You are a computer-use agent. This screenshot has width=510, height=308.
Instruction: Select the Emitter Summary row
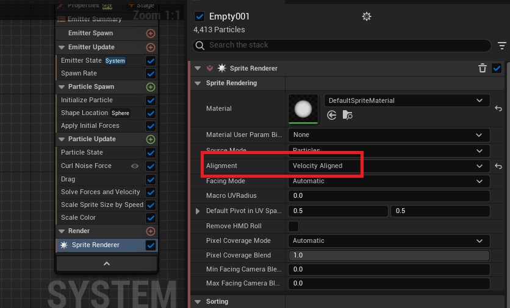(107, 19)
